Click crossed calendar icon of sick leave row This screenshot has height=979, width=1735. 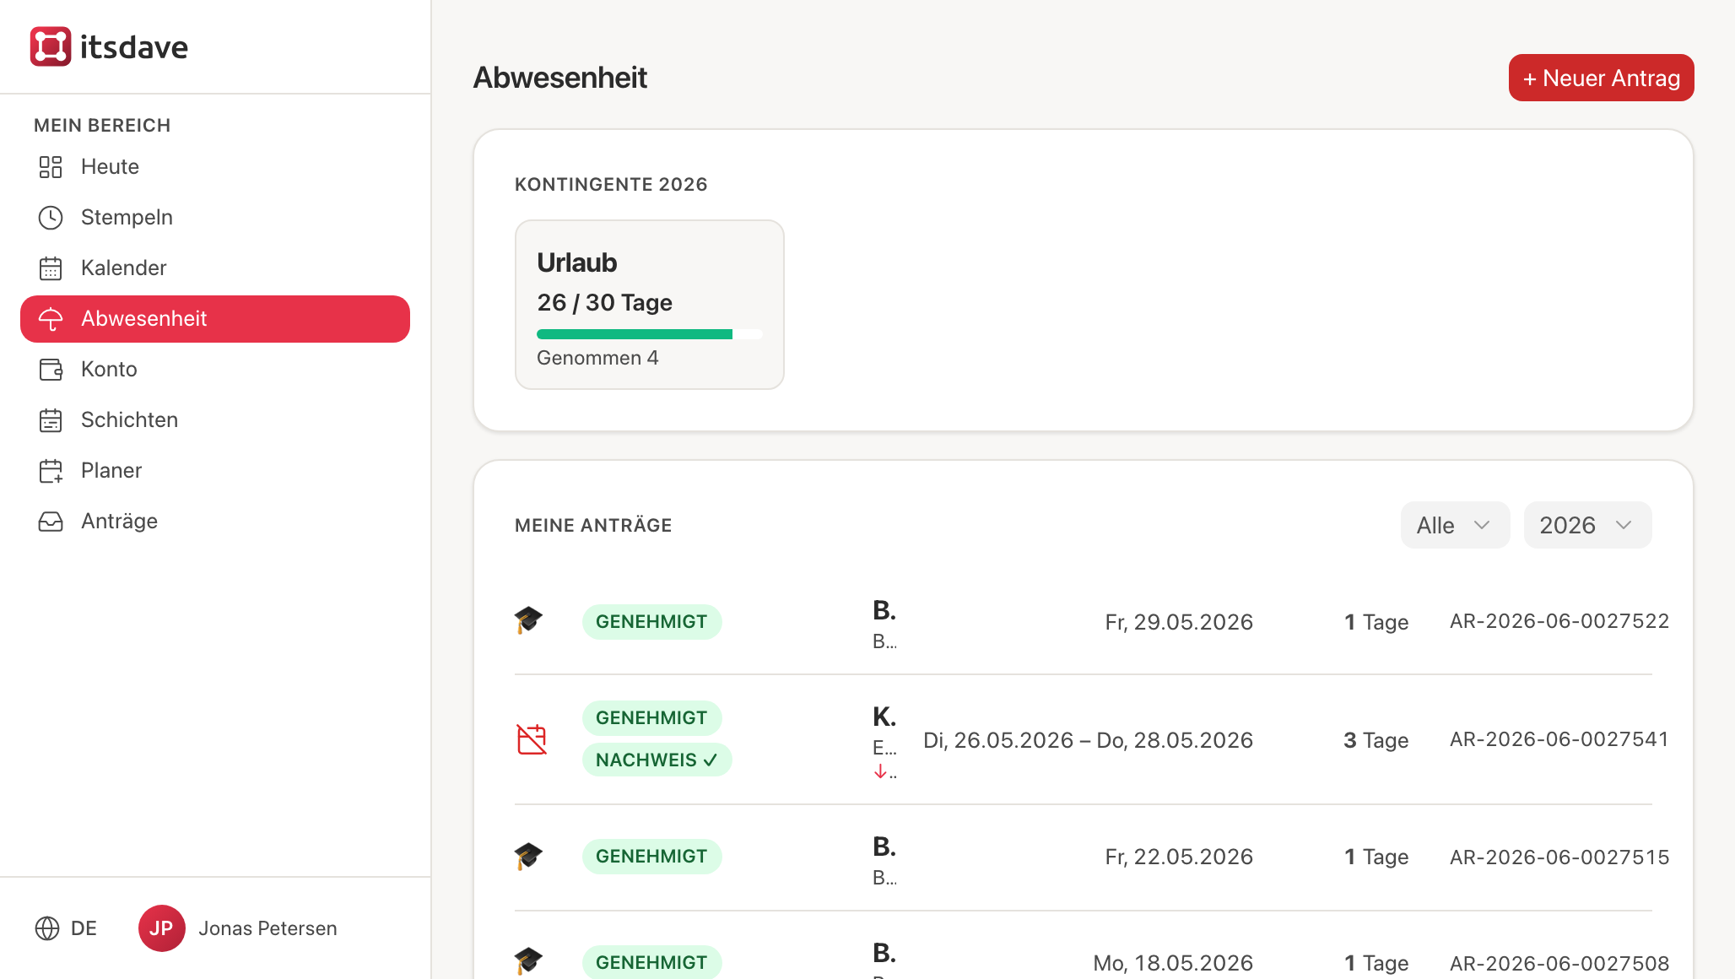532,739
